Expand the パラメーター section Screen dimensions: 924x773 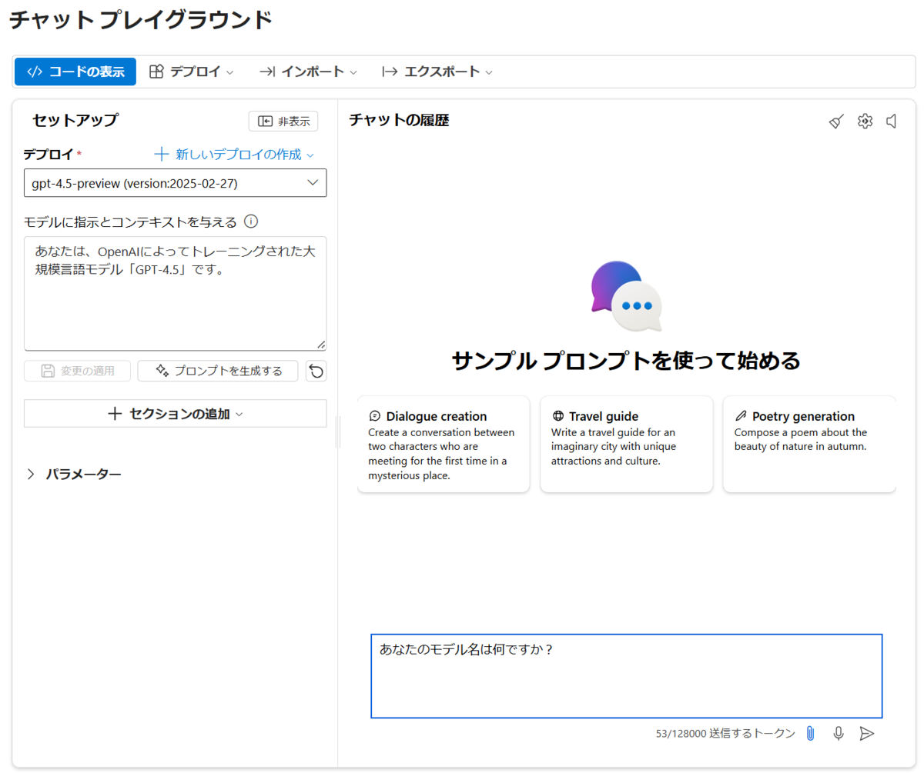(73, 474)
